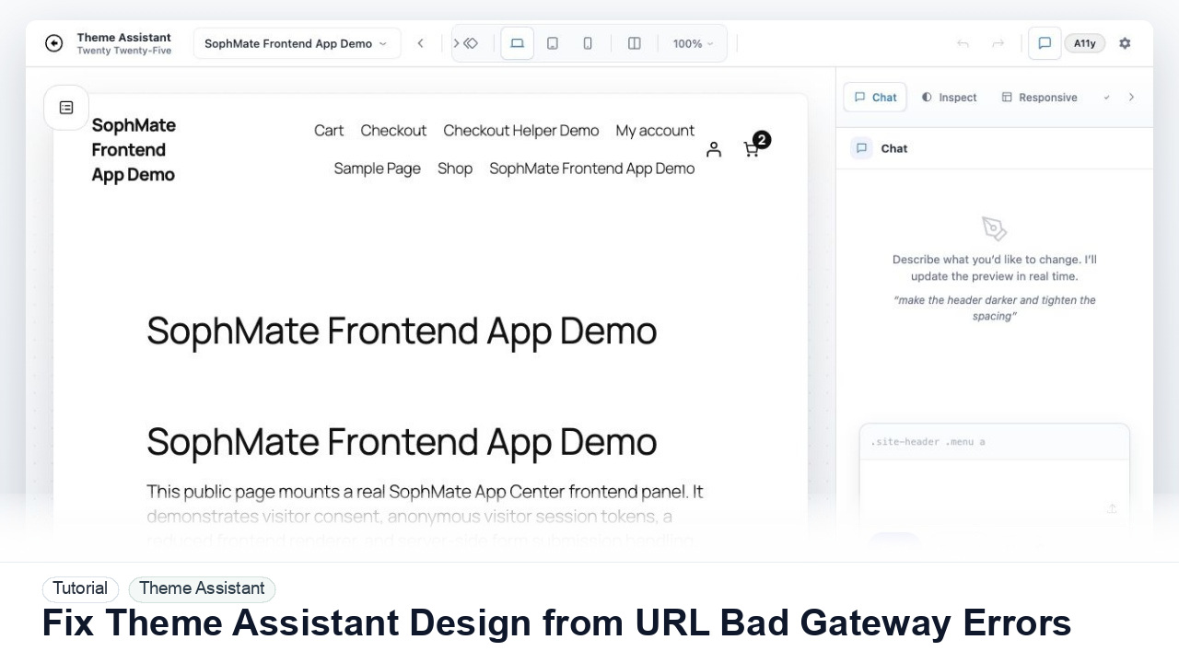Open Shop menu link
This screenshot has width=1179, height=663.
pyautogui.click(x=455, y=169)
